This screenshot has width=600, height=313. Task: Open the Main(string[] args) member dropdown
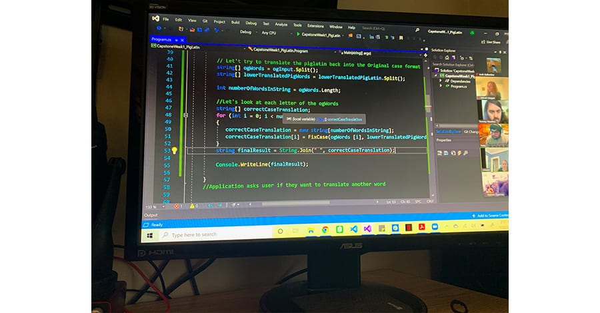click(x=379, y=53)
